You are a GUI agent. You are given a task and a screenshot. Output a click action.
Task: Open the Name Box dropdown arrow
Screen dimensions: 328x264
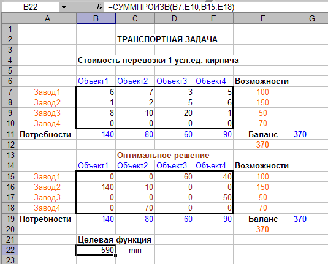coord(64,7)
